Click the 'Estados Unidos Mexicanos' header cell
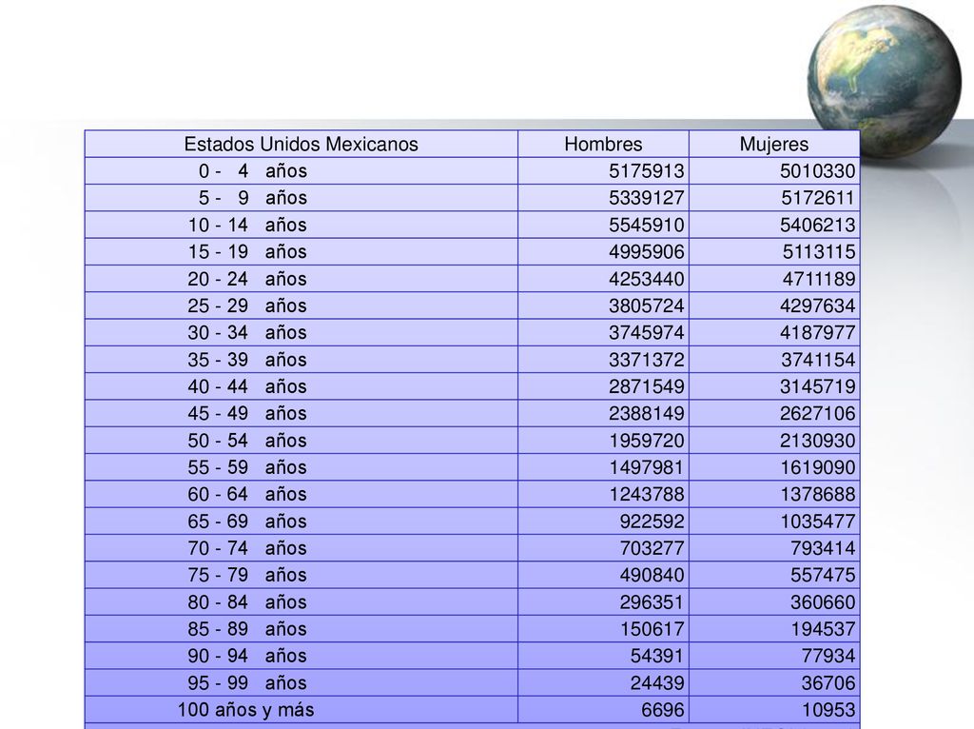 pyautogui.click(x=302, y=145)
